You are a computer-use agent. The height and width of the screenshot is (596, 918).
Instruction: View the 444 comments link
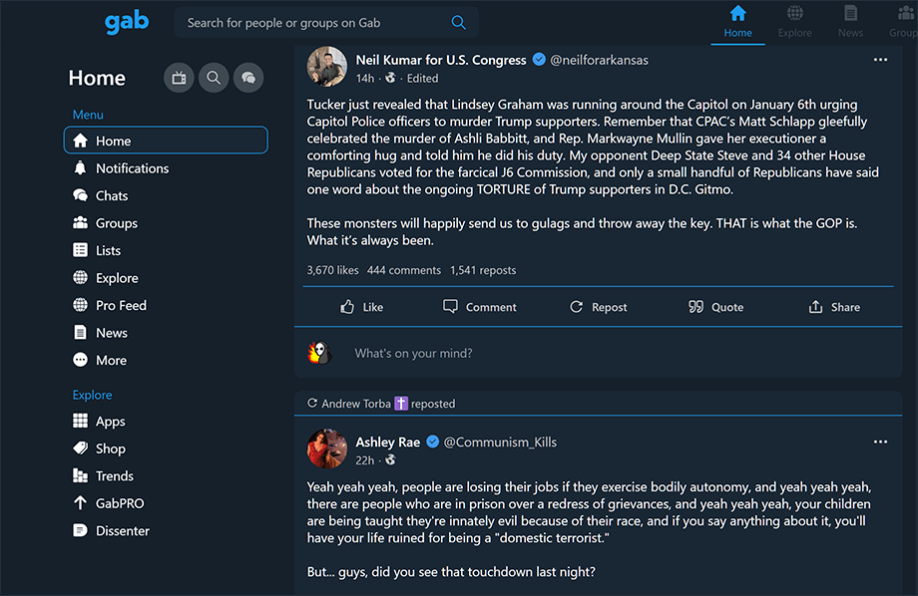point(403,270)
